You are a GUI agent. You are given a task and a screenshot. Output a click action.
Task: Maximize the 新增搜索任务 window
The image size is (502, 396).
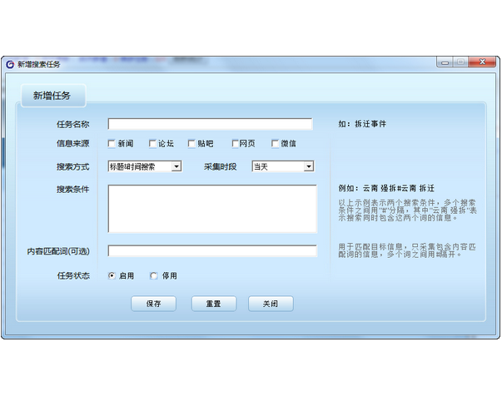click(460, 62)
